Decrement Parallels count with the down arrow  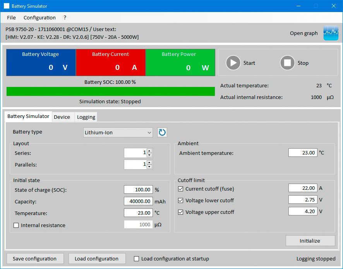point(149,167)
